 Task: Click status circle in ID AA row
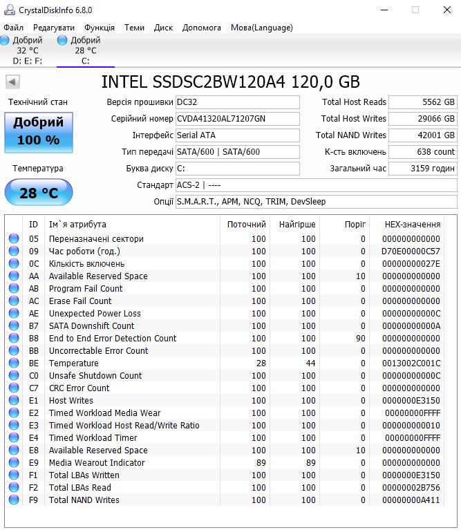coord(14,276)
